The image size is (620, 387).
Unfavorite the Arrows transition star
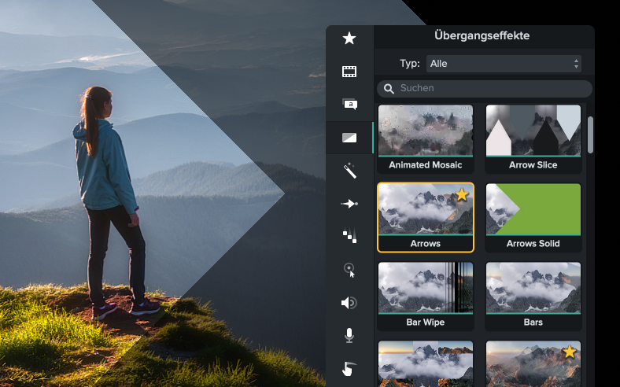click(461, 194)
